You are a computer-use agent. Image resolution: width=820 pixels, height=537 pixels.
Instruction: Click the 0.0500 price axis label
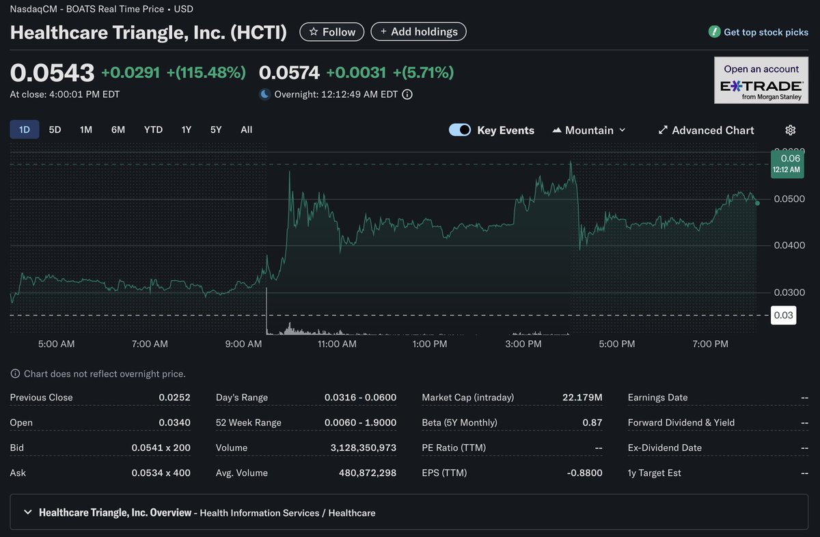[788, 199]
